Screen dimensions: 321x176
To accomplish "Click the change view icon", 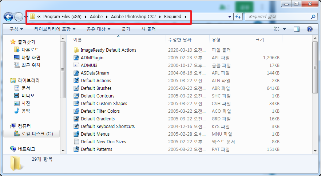I will point(277,29).
